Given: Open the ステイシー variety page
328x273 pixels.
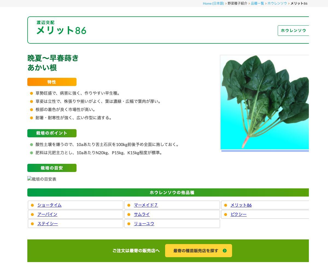Looking at the screenshot, I should pos(48,224).
